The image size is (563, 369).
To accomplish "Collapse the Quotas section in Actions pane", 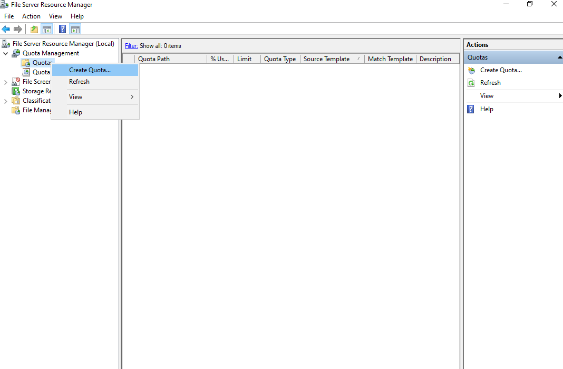I will pyautogui.click(x=559, y=57).
